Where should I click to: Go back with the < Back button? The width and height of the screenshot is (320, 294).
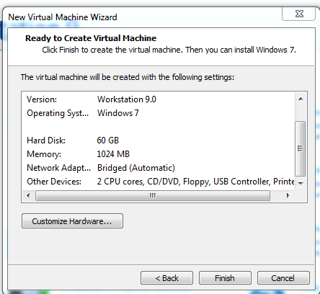click(166, 278)
